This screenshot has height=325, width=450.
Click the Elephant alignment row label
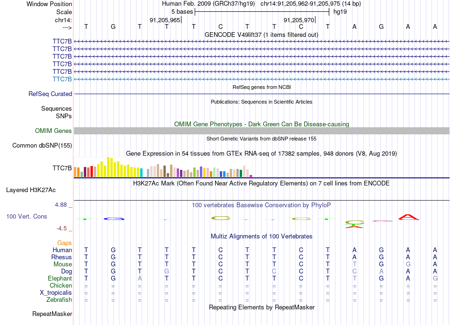point(60,278)
